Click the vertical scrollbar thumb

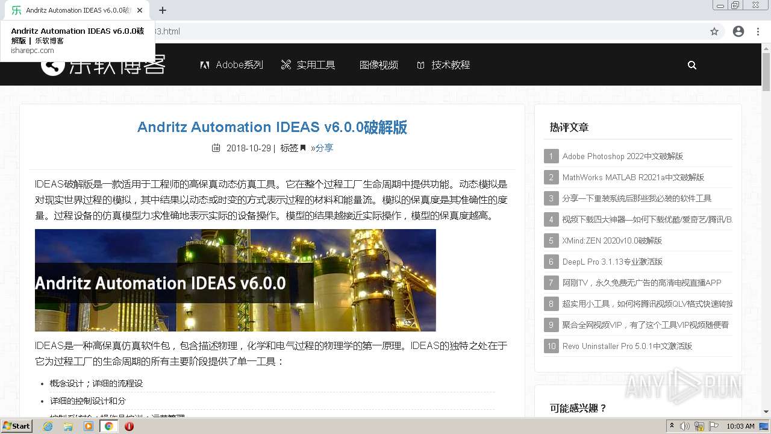tap(766, 72)
